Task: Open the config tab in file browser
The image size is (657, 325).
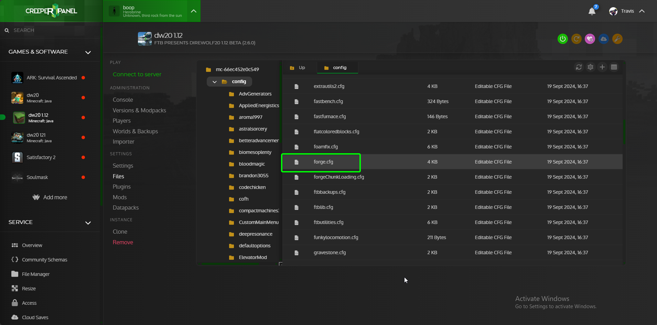Action: (337, 68)
